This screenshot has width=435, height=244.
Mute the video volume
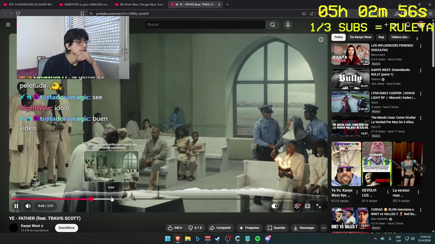(x=28, y=206)
